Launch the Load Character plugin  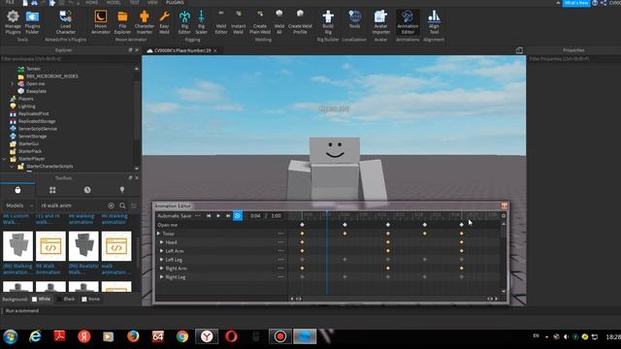(65, 22)
